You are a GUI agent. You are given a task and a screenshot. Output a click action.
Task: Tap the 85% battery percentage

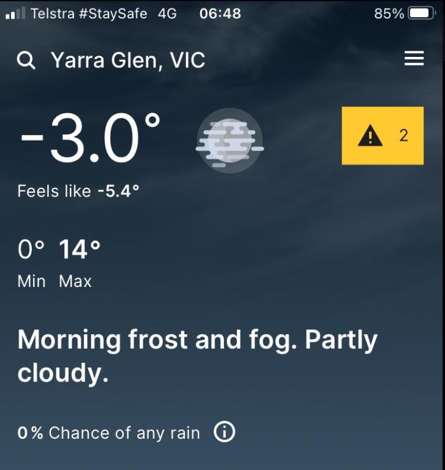point(389,13)
